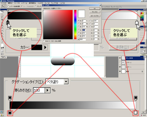The width and height of the screenshot is (147, 117).
Task: Select the Path Selection arrow tool
Action: point(2,33)
